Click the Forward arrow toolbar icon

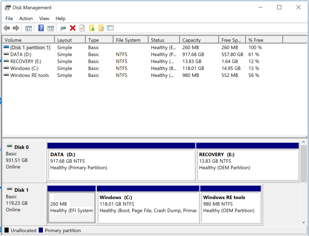16,28
